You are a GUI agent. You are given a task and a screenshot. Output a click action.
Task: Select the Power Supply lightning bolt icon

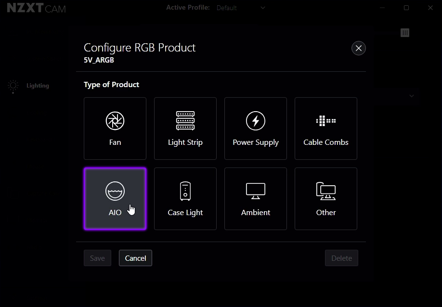pos(255,121)
